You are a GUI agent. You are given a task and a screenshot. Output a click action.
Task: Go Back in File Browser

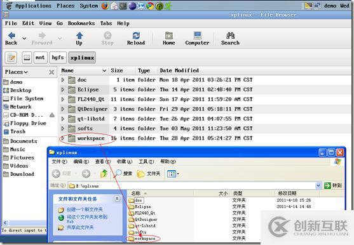pyautogui.click(x=11, y=39)
